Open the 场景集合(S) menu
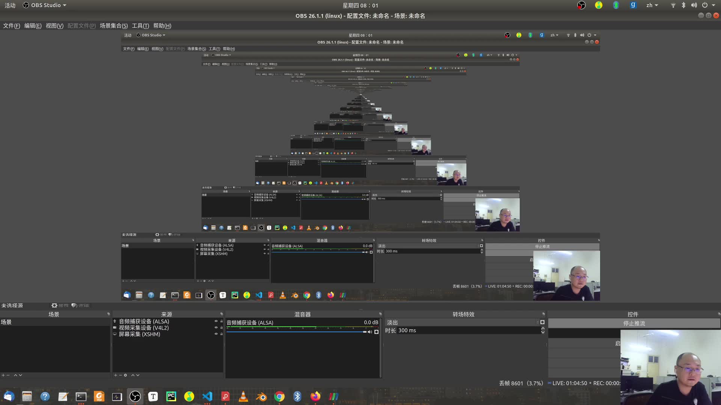This screenshot has width=721, height=405. [114, 26]
